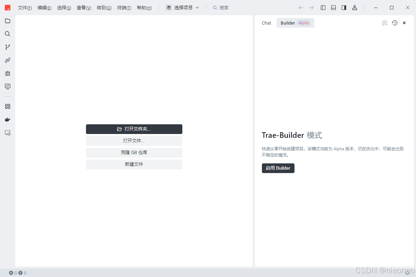Open the Run and Debug bug icon
The image size is (416, 277).
pos(8,73)
